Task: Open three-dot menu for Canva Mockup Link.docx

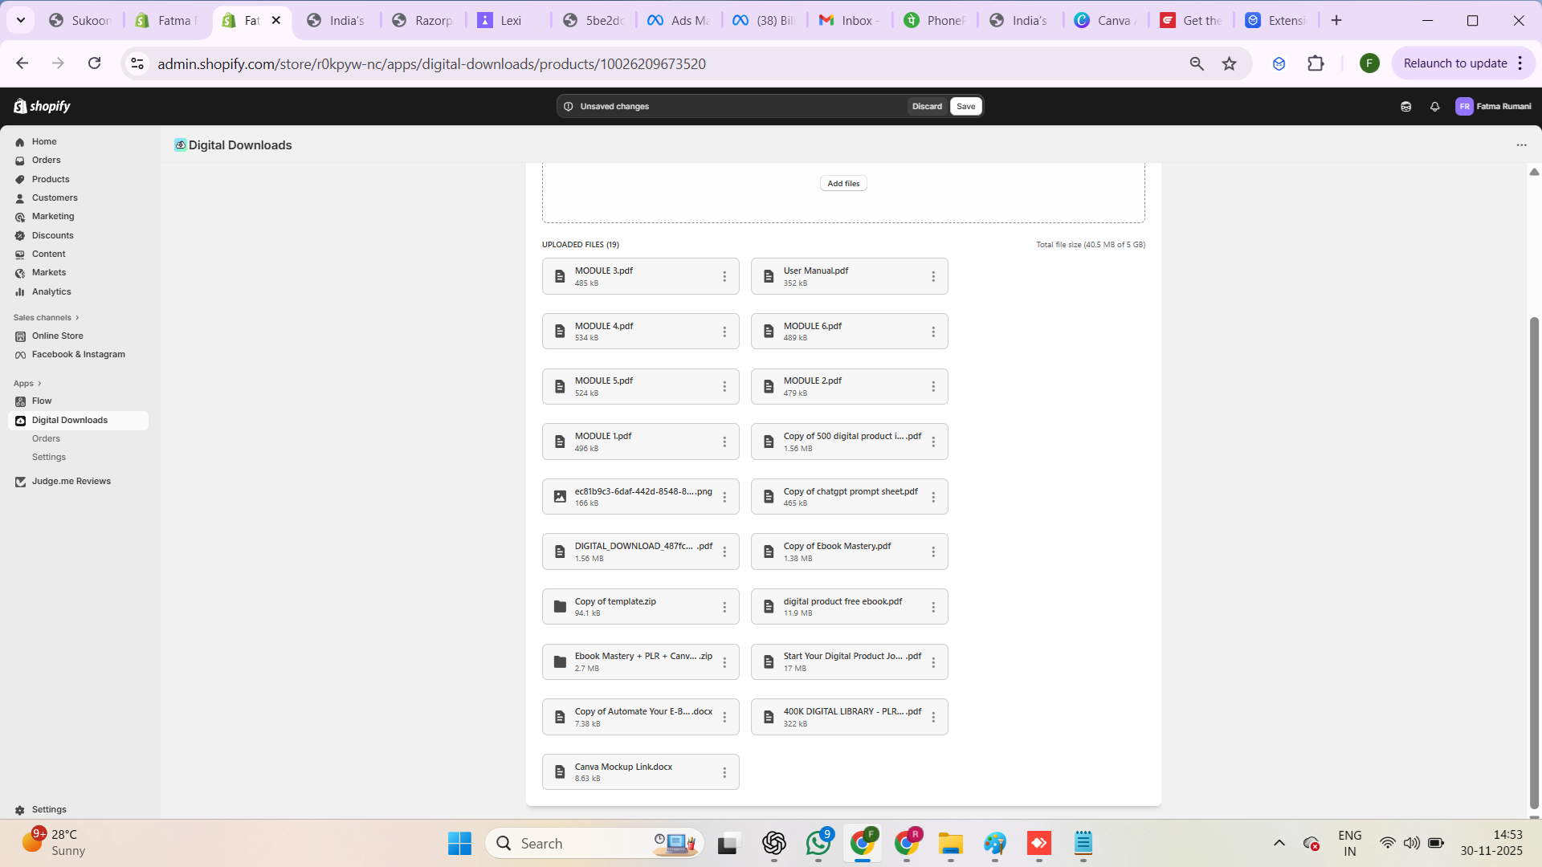Action: (x=724, y=772)
